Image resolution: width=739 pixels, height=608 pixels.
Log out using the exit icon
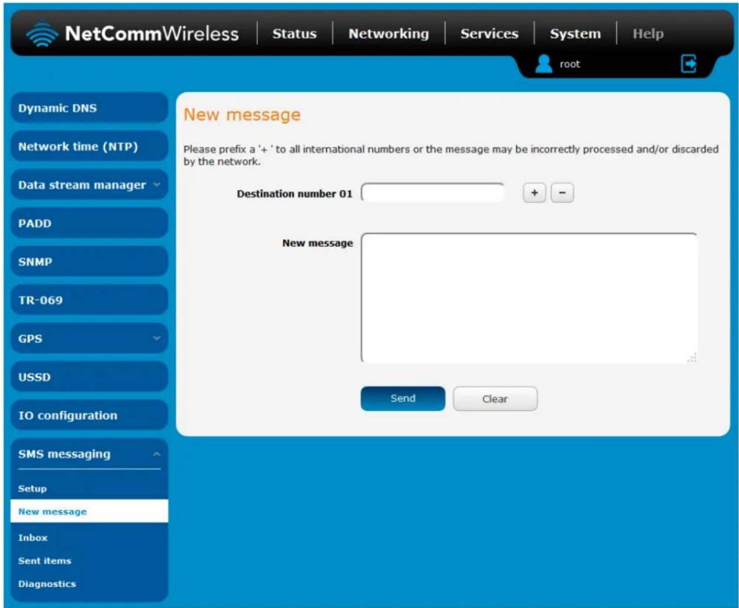pyautogui.click(x=688, y=64)
